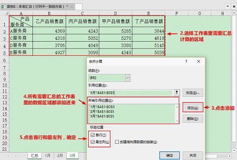
Task: Click the sheet tab scroll right arrow
Action: 16,156
